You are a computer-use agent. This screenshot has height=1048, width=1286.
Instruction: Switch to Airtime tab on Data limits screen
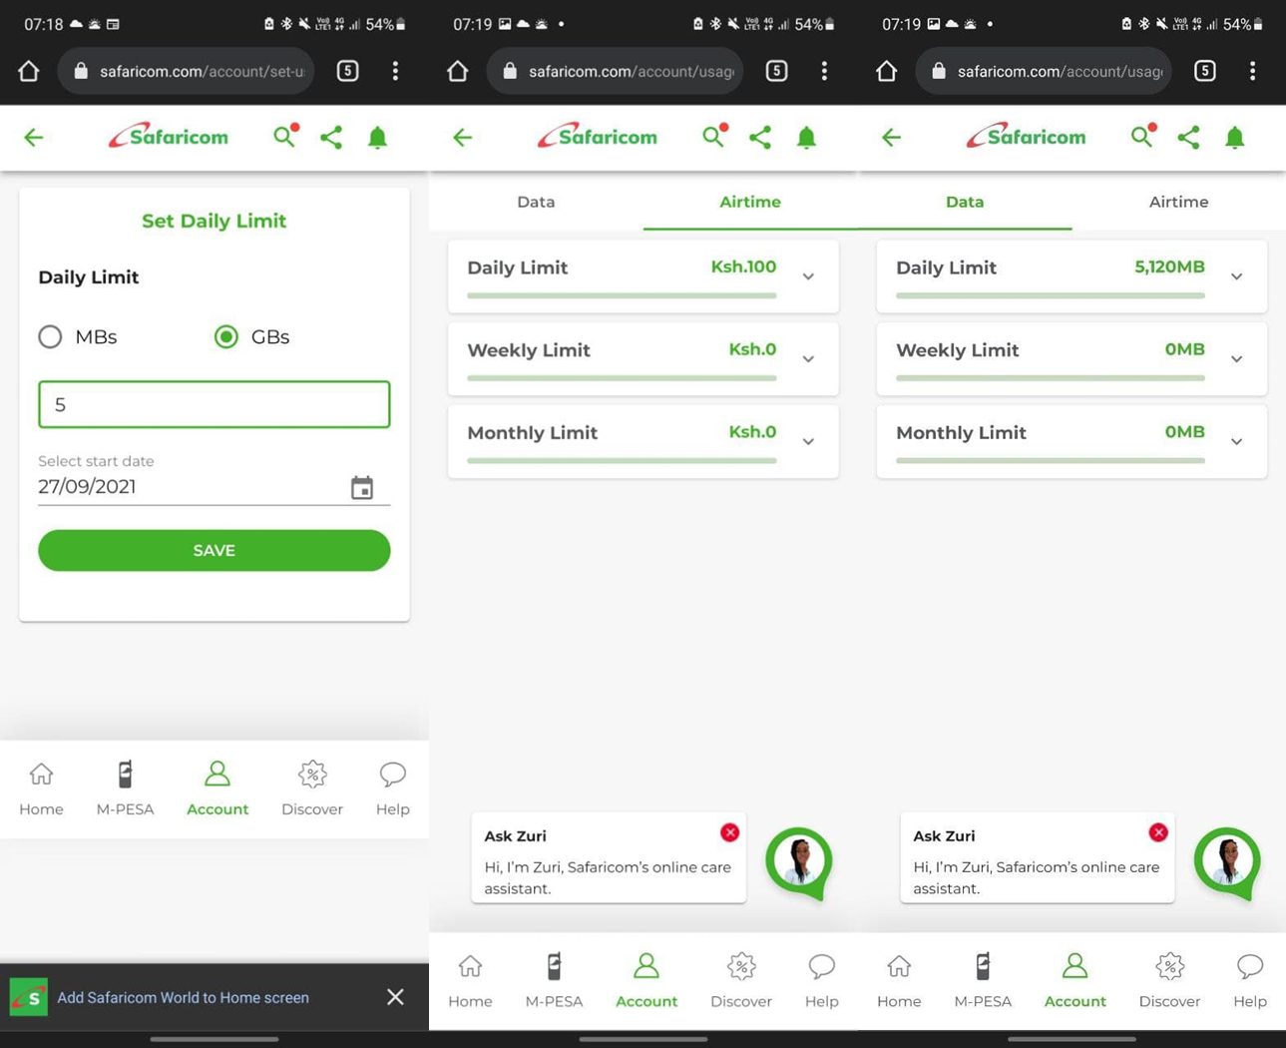1178,202
